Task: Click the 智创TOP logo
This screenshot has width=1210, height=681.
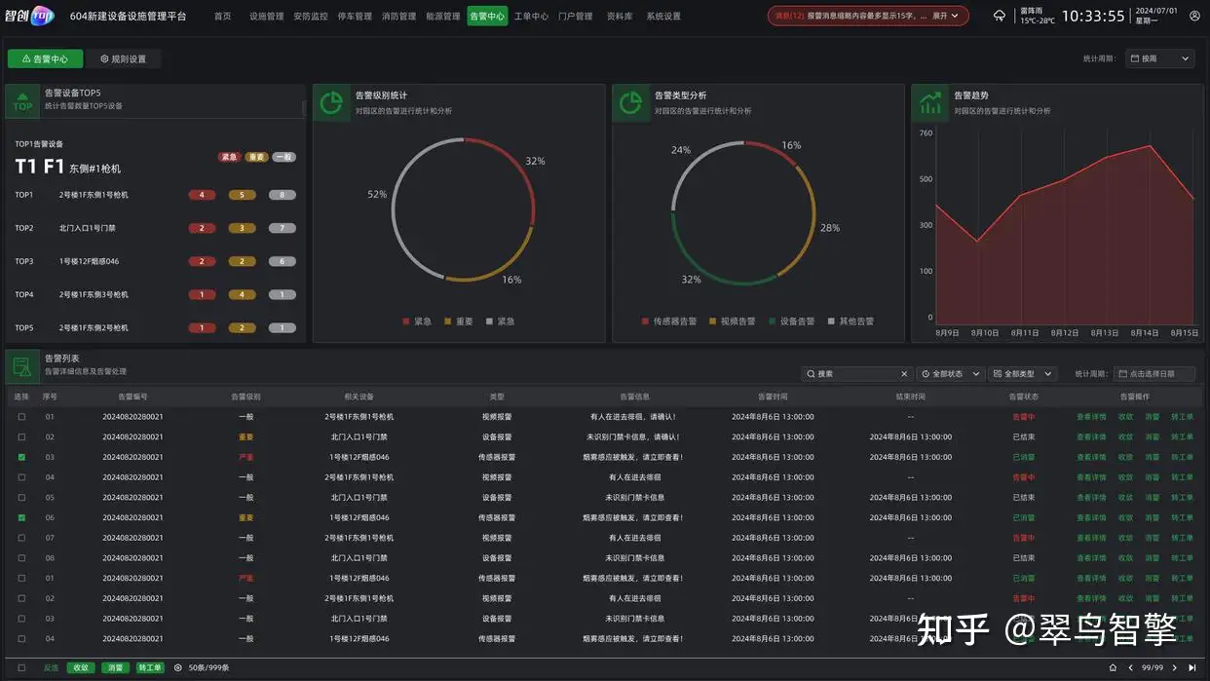Action: (29, 16)
